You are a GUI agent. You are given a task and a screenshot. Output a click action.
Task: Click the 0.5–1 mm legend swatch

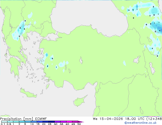point(10,122)
